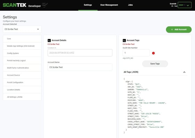Image resolution: width=195 pixels, height=138 pixels.
Task: Open the Settings tab
Action: coord(88,5)
